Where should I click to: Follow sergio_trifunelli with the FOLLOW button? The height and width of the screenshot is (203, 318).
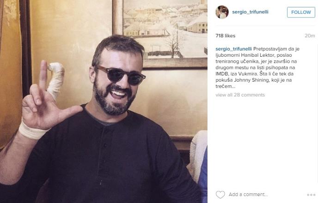pos(301,12)
